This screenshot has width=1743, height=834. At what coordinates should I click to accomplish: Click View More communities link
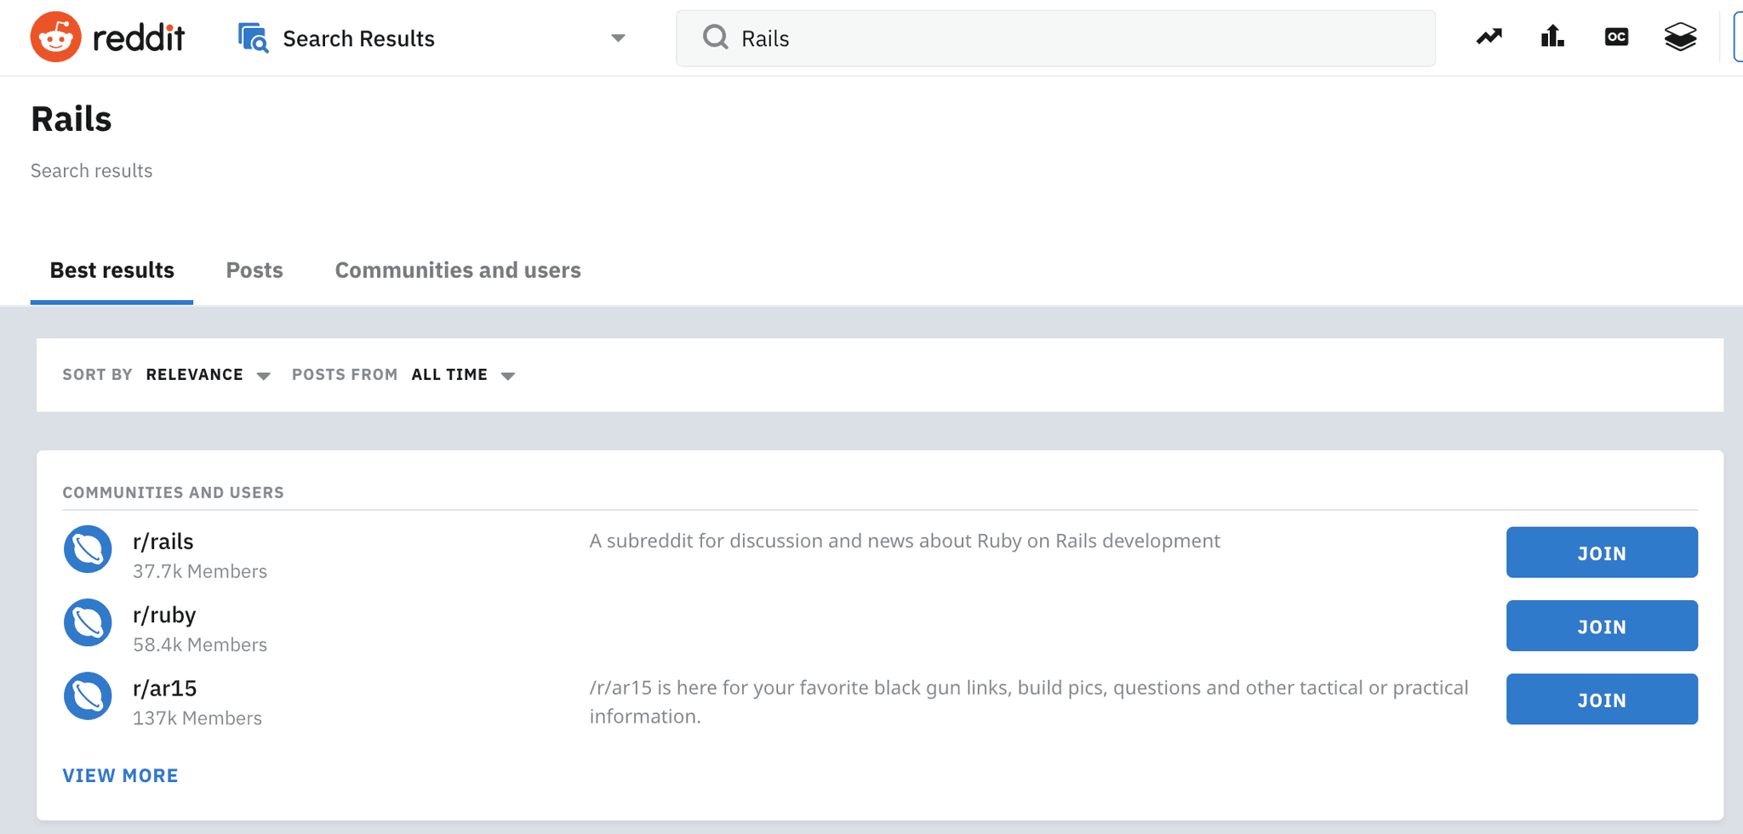click(120, 775)
